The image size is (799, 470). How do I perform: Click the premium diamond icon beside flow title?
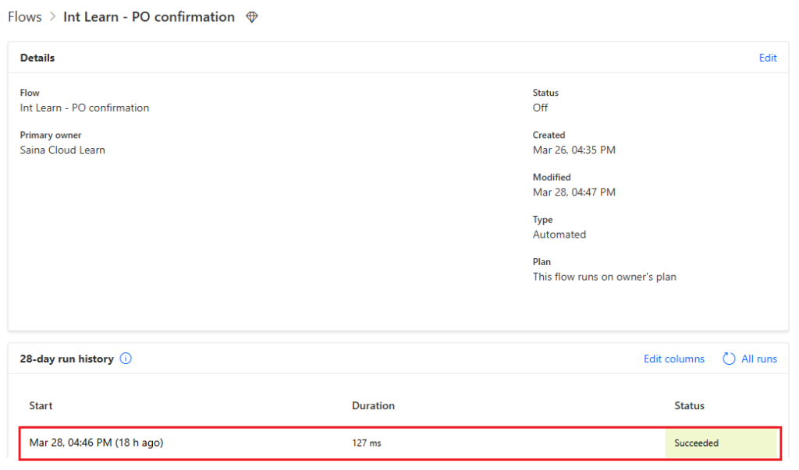(252, 17)
